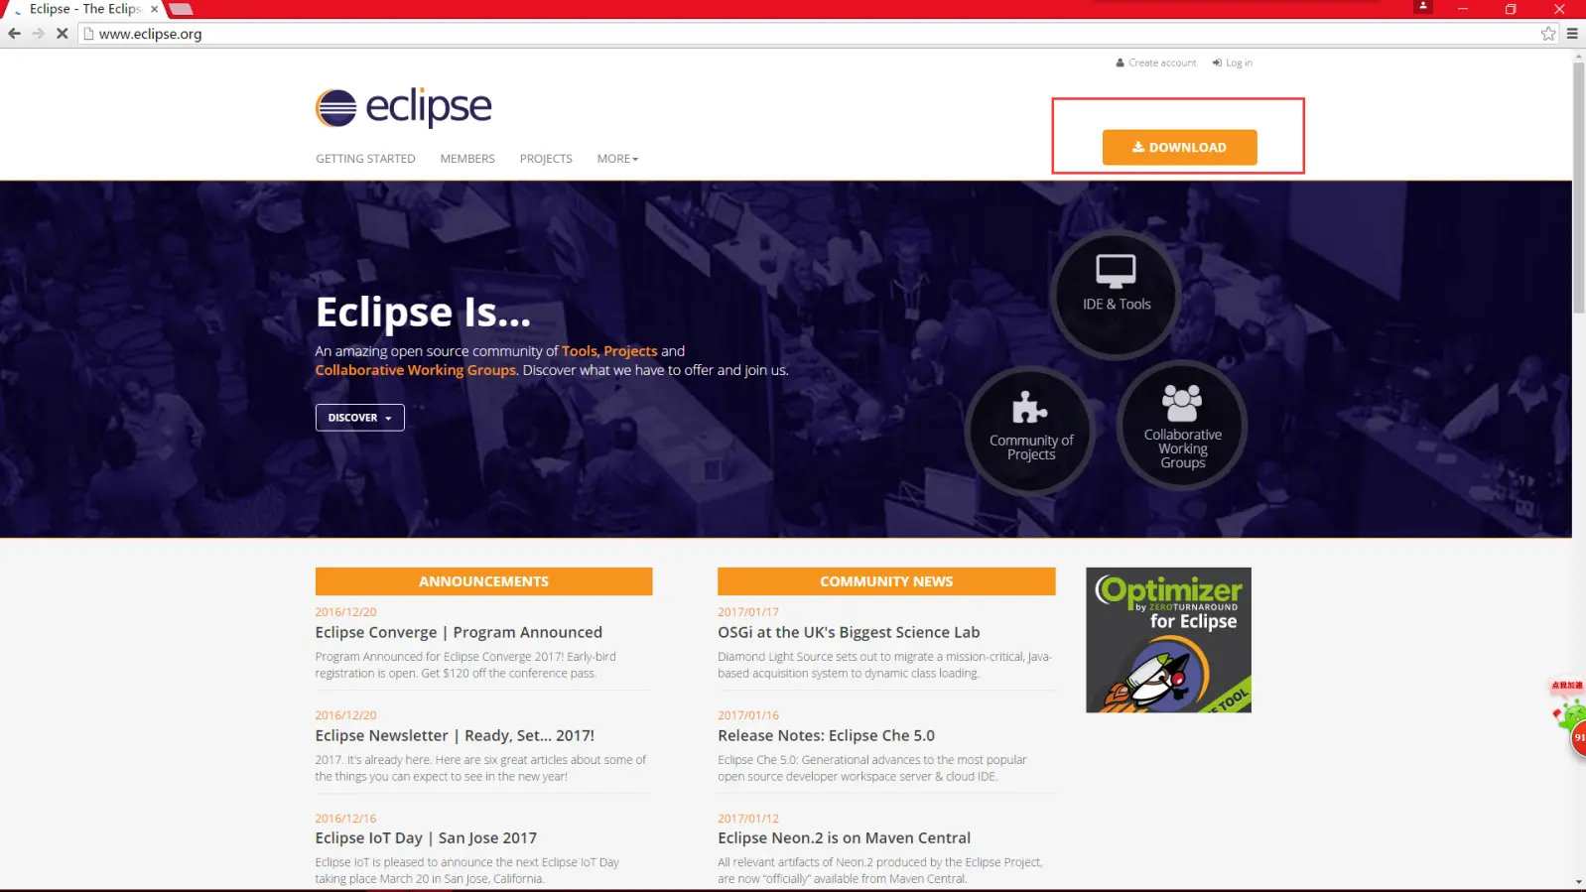Viewport: 1586px width, 892px height.
Task: Open the browser hamburger menu
Action: (1572, 34)
